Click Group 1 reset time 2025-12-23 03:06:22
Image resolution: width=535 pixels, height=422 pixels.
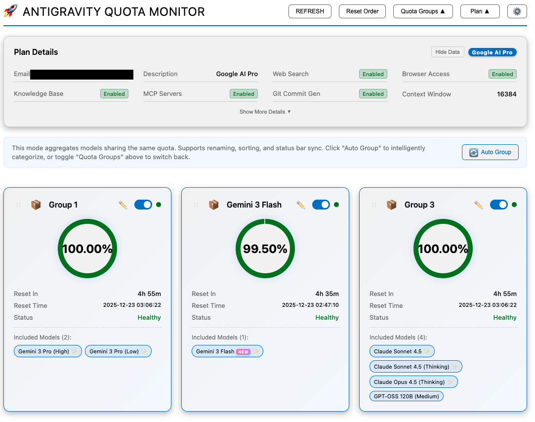pyautogui.click(x=132, y=305)
